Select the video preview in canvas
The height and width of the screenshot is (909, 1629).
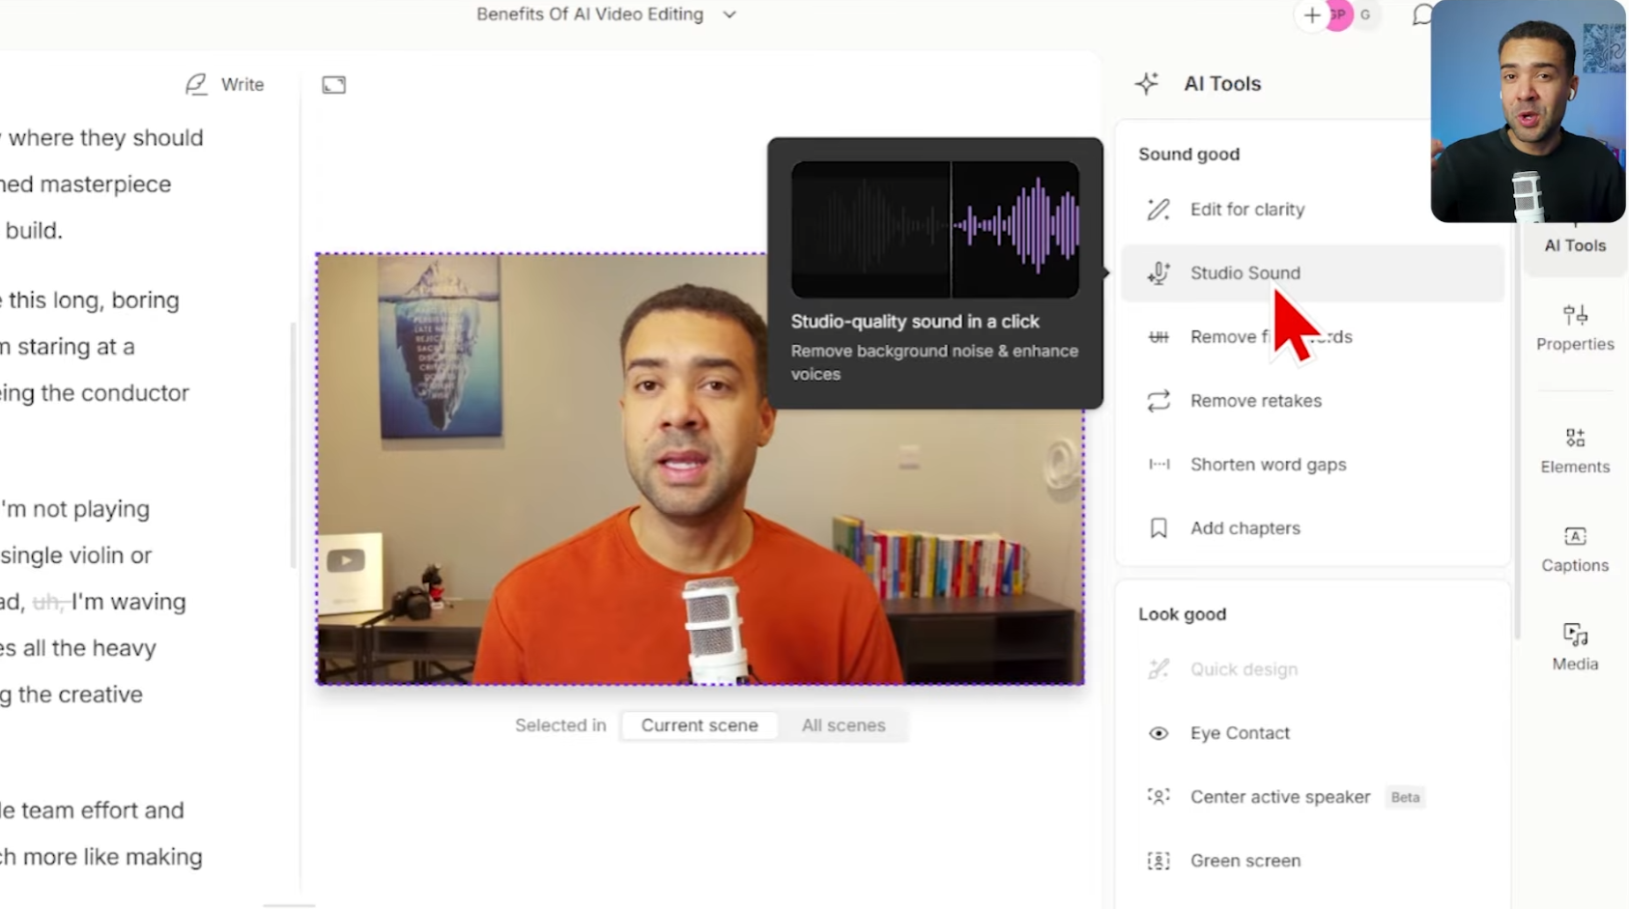pyautogui.click(x=700, y=469)
